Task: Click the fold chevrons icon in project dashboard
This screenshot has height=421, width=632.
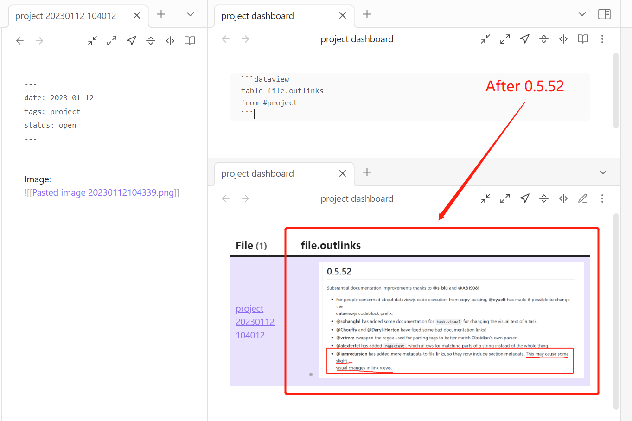Action: pyautogui.click(x=544, y=39)
